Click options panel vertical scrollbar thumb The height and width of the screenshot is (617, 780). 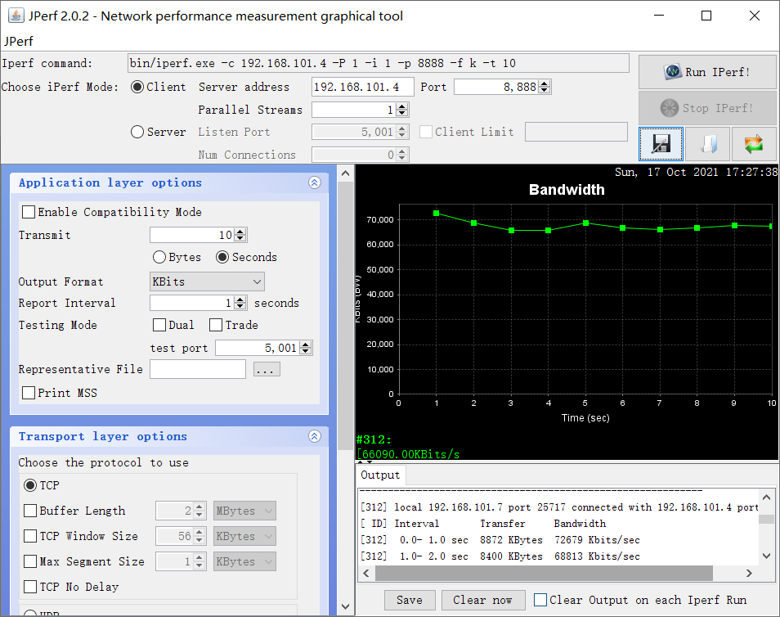(x=345, y=316)
